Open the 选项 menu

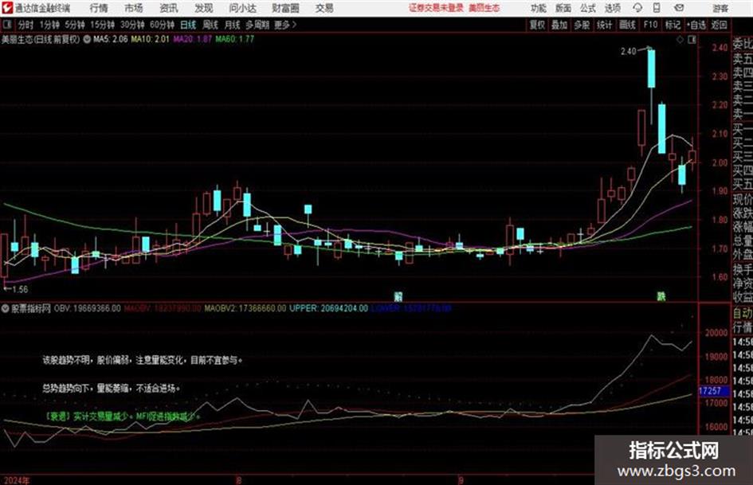[x=612, y=8]
